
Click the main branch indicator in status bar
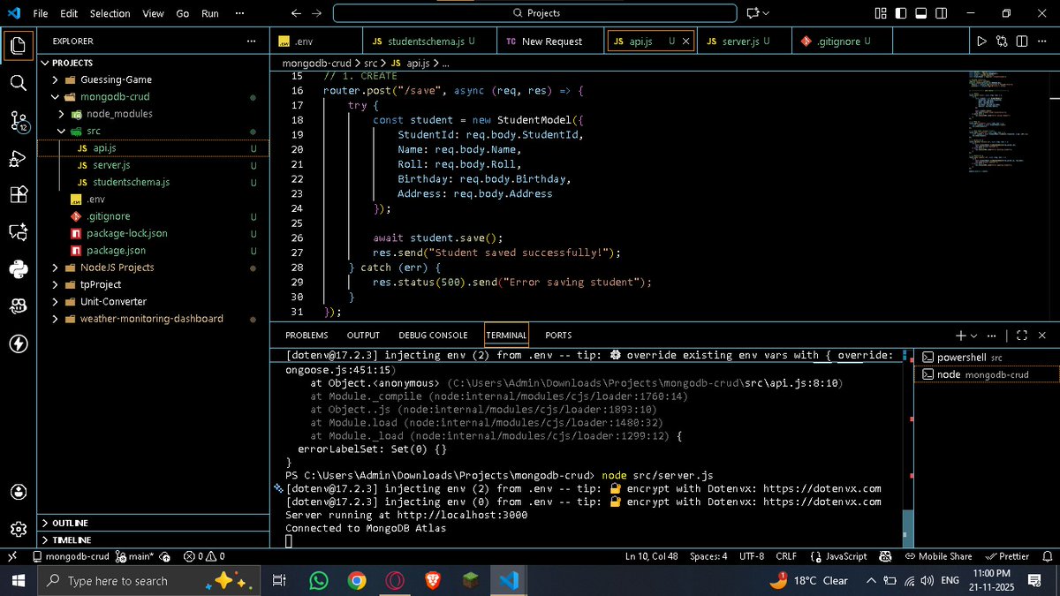click(x=137, y=556)
